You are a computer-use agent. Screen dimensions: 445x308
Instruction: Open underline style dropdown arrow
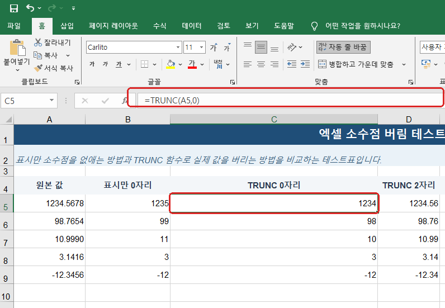(x=129, y=64)
